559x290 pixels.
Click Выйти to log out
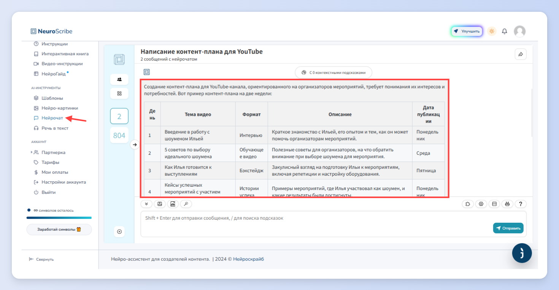point(44,192)
